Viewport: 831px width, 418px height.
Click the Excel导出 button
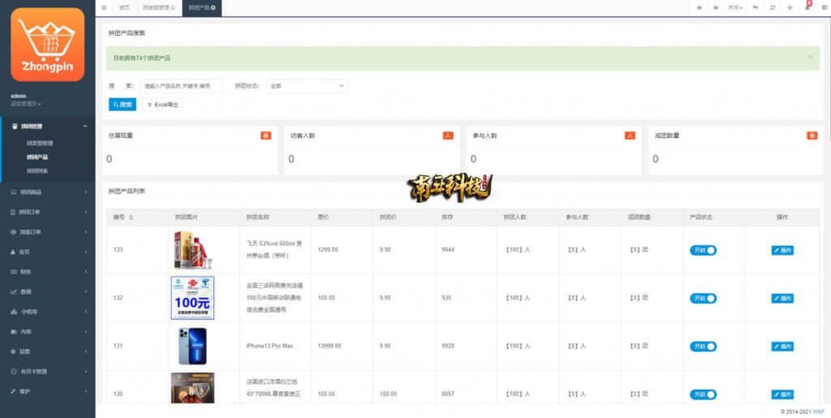(x=162, y=104)
